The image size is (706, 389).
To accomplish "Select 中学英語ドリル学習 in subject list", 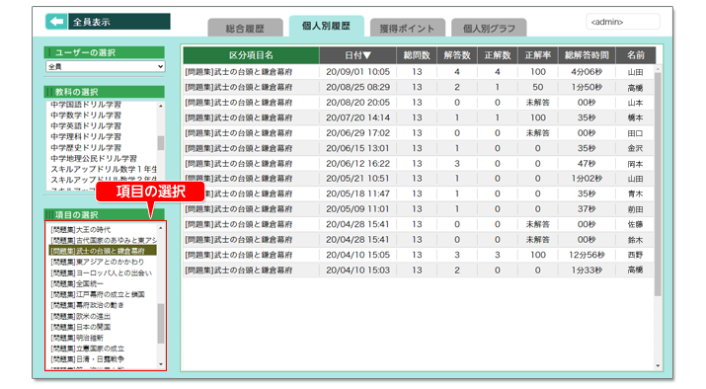I will (86, 126).
